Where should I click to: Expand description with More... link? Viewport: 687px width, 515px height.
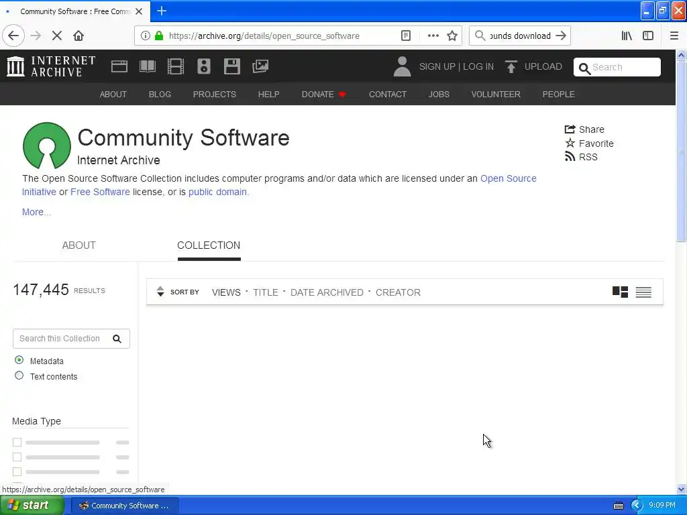pos(37,212)
